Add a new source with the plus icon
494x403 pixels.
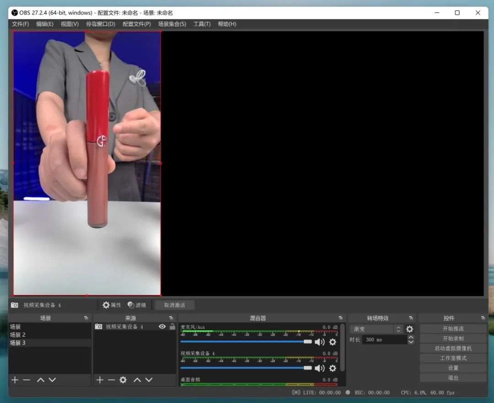tap(100, 380)
